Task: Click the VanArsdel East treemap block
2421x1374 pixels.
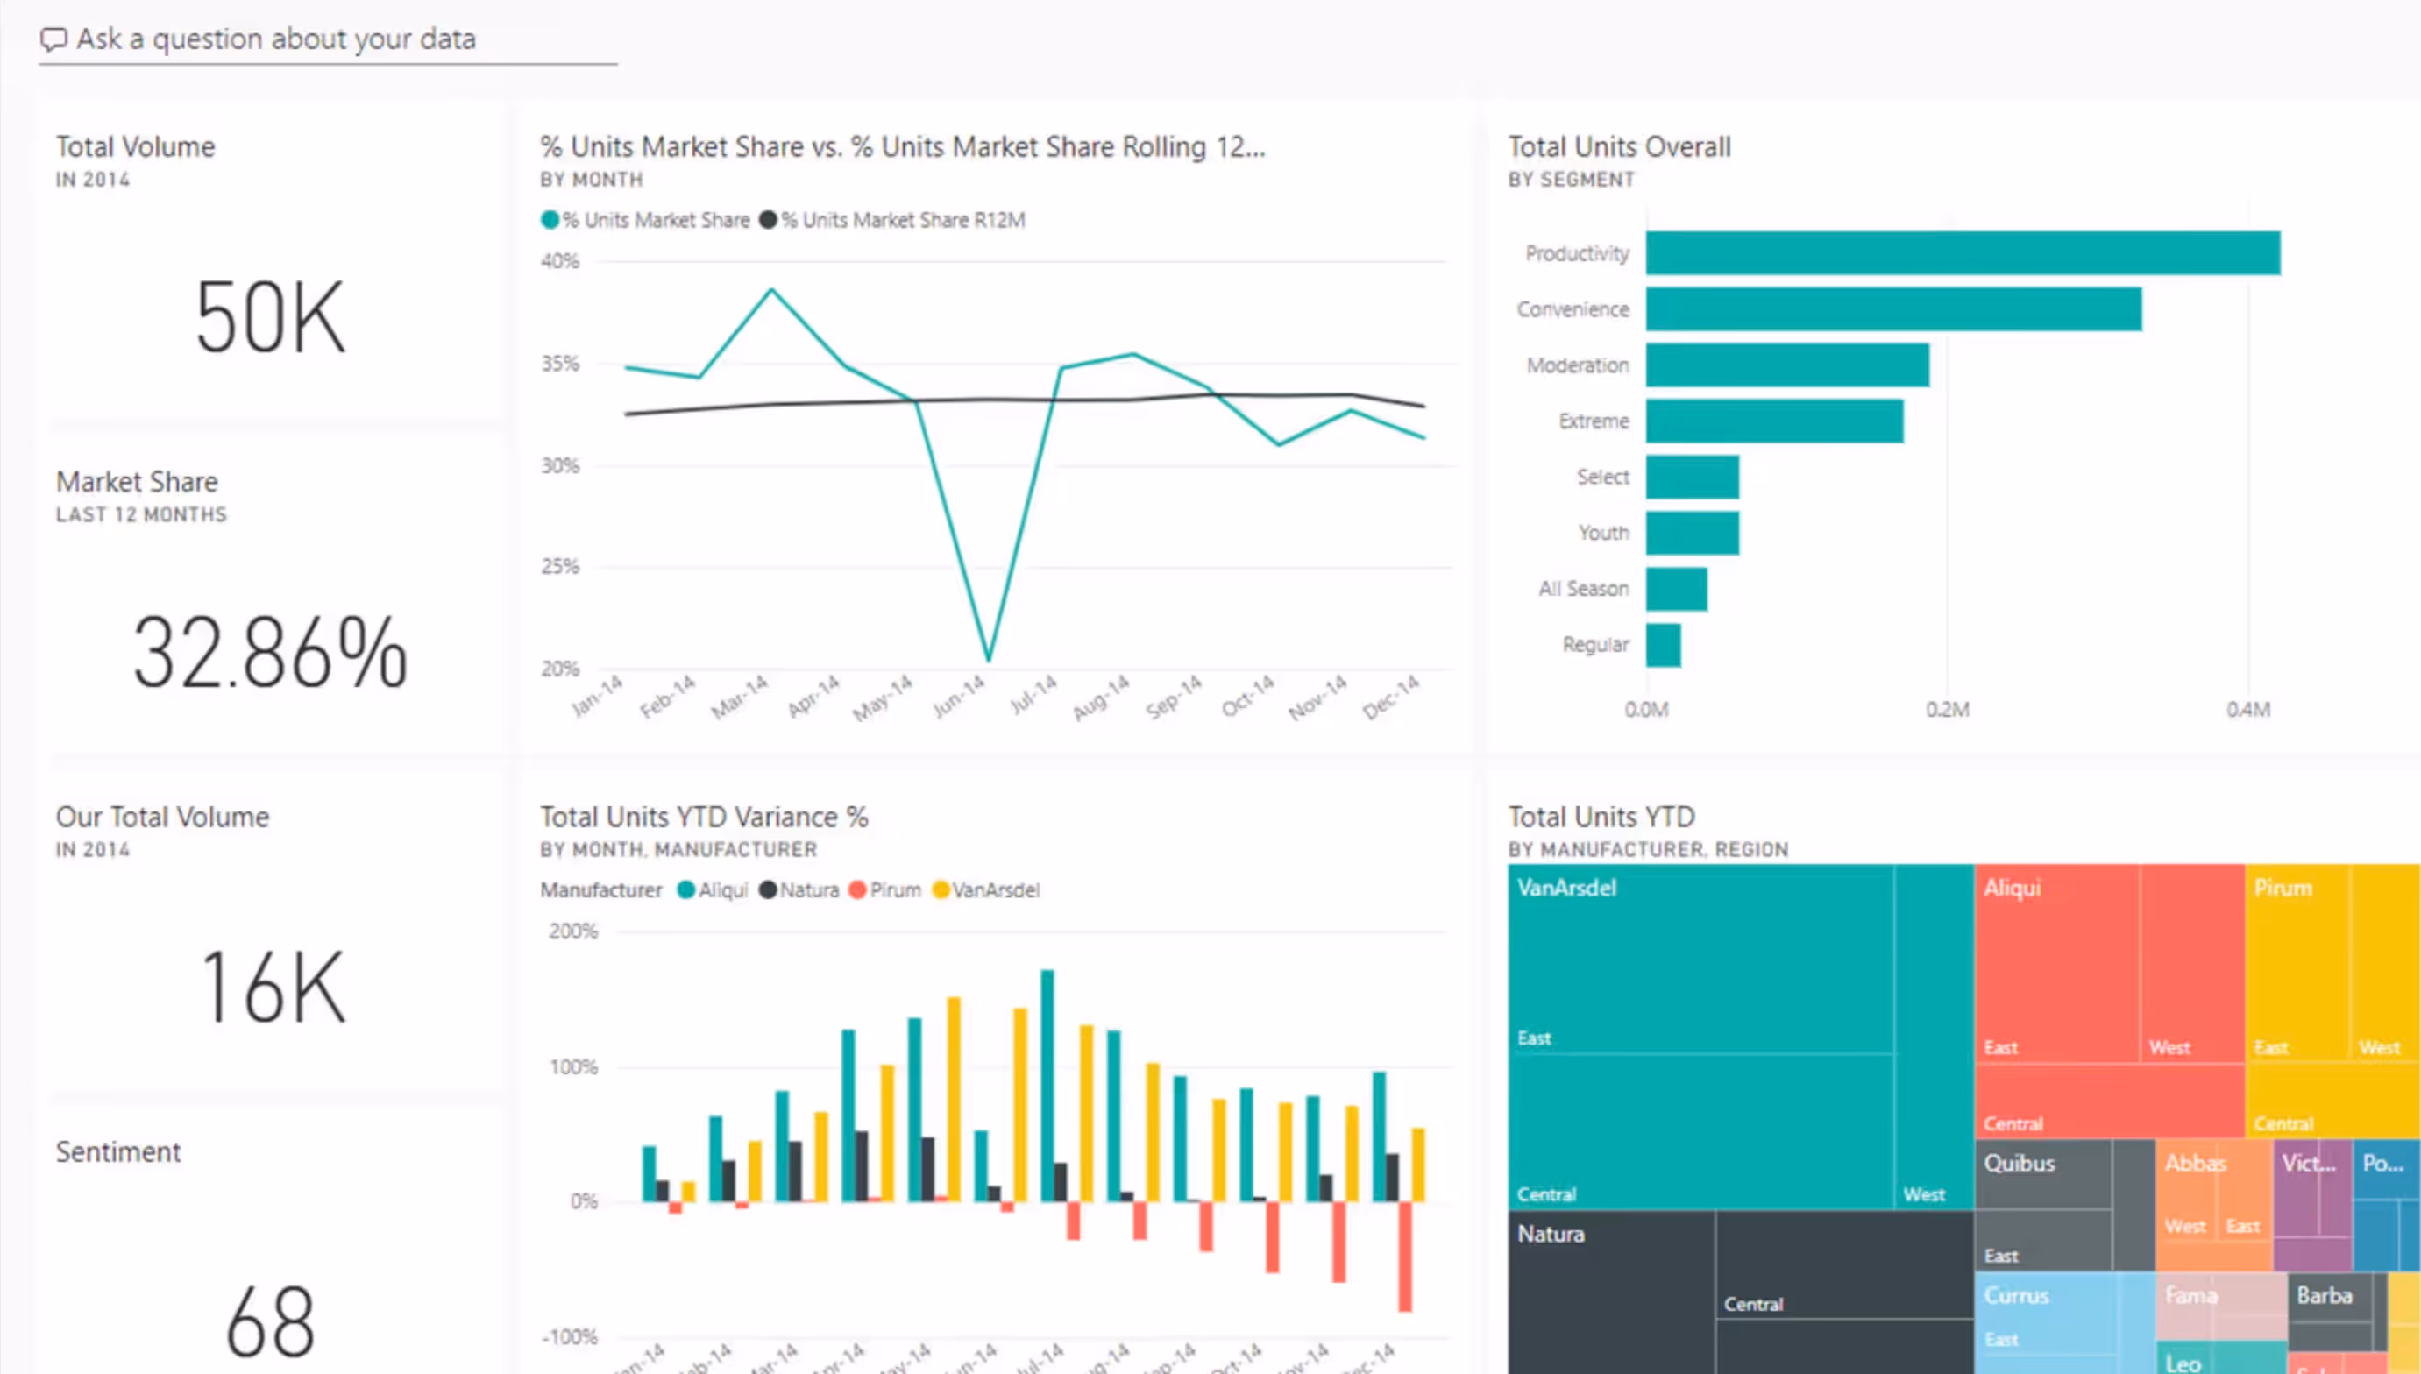Action: click(1699, 958)
